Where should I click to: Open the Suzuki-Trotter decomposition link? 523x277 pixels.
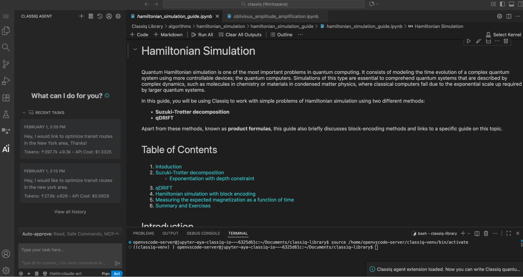(x=190, y=173)
